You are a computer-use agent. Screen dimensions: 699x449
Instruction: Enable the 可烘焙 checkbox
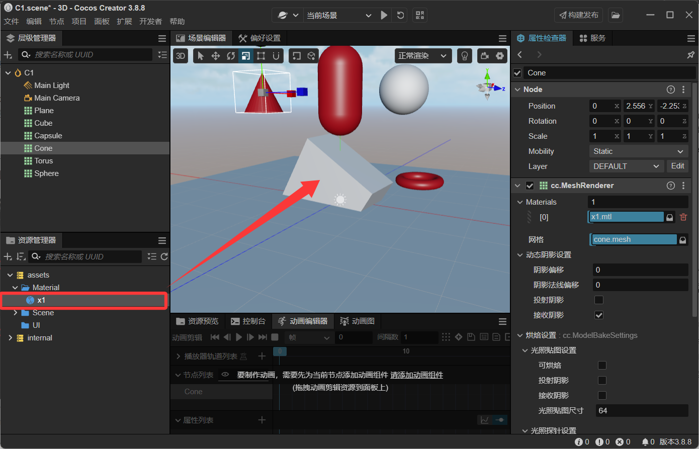tap(602, 366)
